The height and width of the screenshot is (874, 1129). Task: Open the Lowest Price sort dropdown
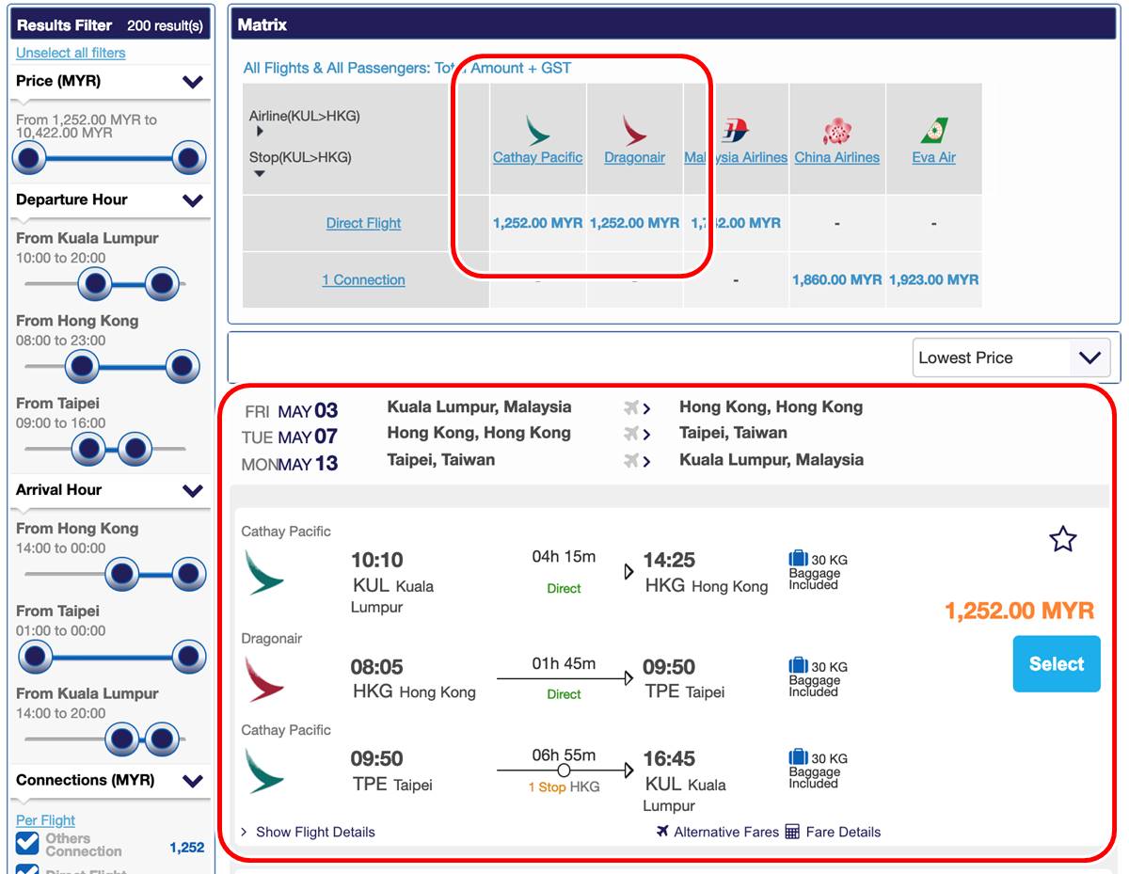coord(1011,358)
